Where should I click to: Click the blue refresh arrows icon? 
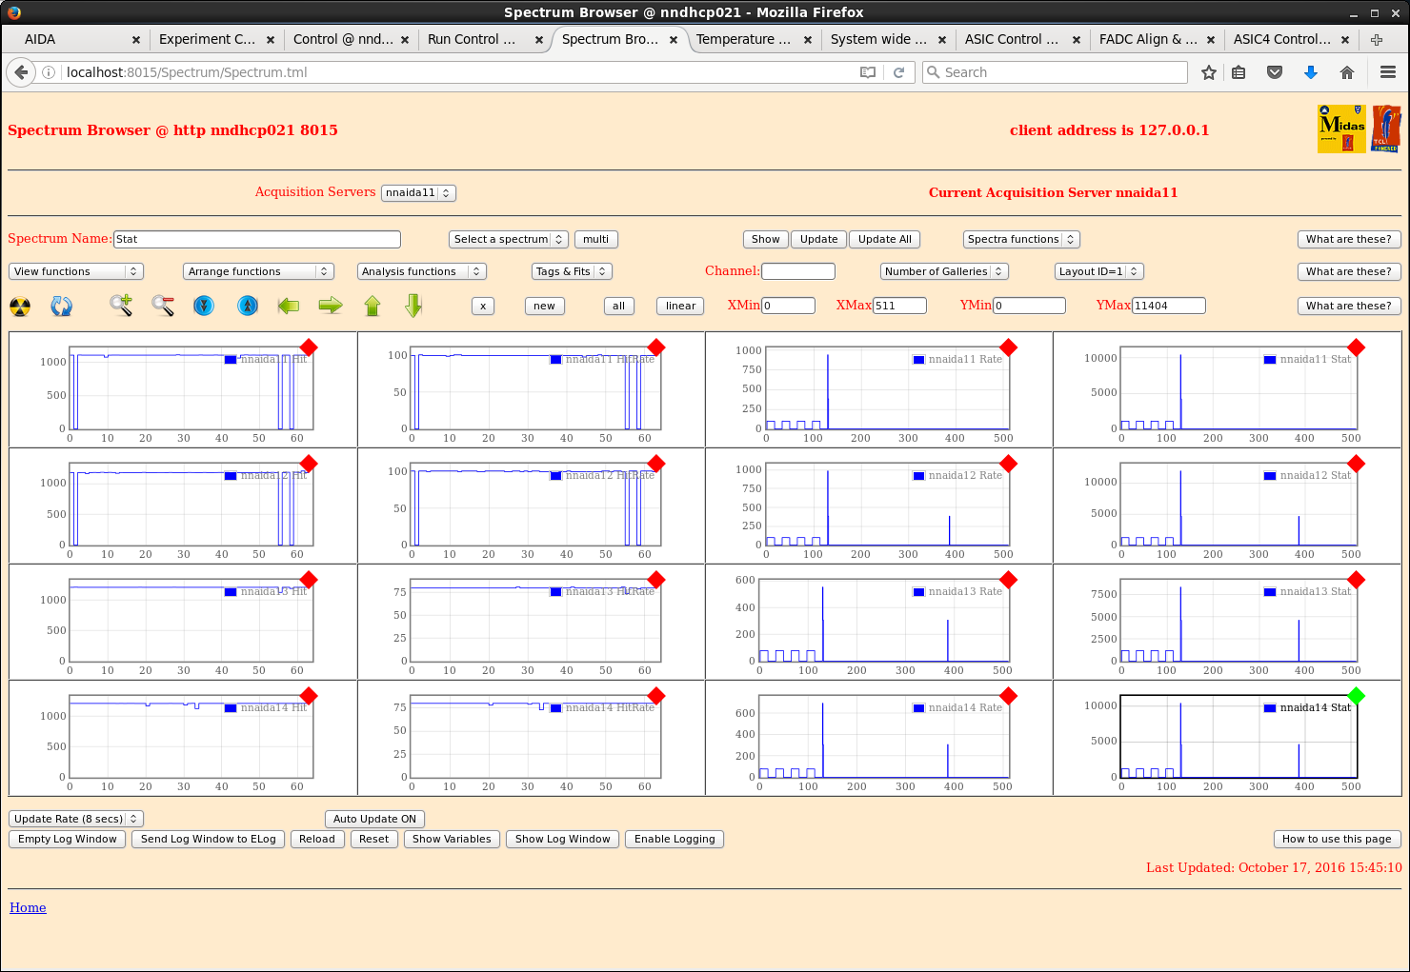pyautogui.click(x=62, y=307)
